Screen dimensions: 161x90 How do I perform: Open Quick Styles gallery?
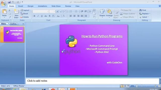pos(116,14)
